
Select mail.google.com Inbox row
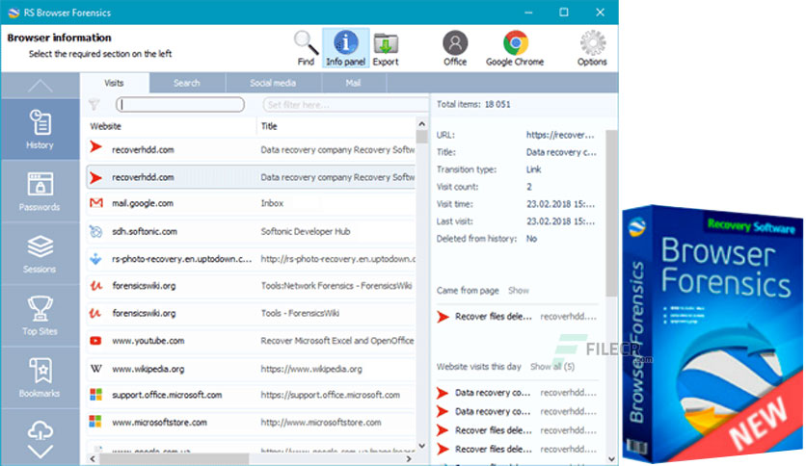tap(251, 203)
